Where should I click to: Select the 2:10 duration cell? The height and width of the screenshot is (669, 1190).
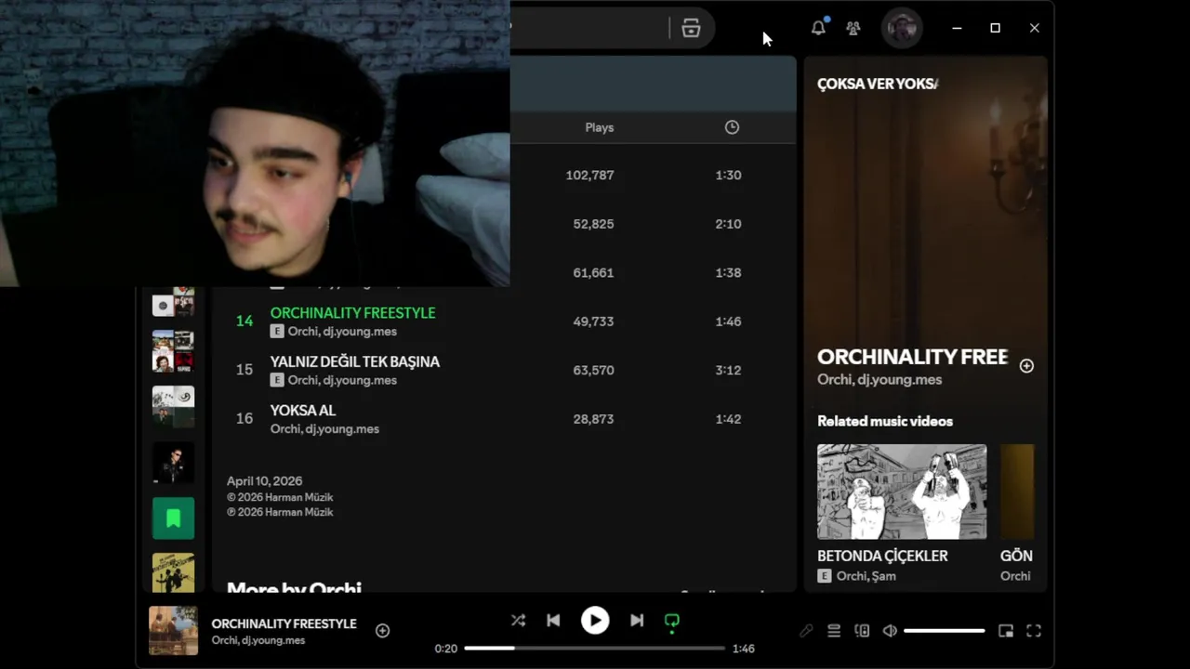(x=728, y=224)
